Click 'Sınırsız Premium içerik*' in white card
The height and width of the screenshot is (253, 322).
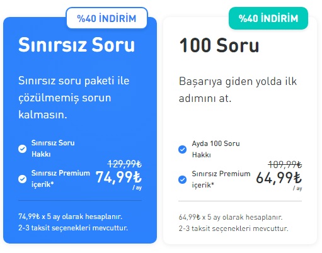point(221,179)
